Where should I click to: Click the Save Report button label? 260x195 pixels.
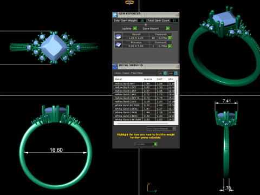pyautogui.click(x=151, y=29)
